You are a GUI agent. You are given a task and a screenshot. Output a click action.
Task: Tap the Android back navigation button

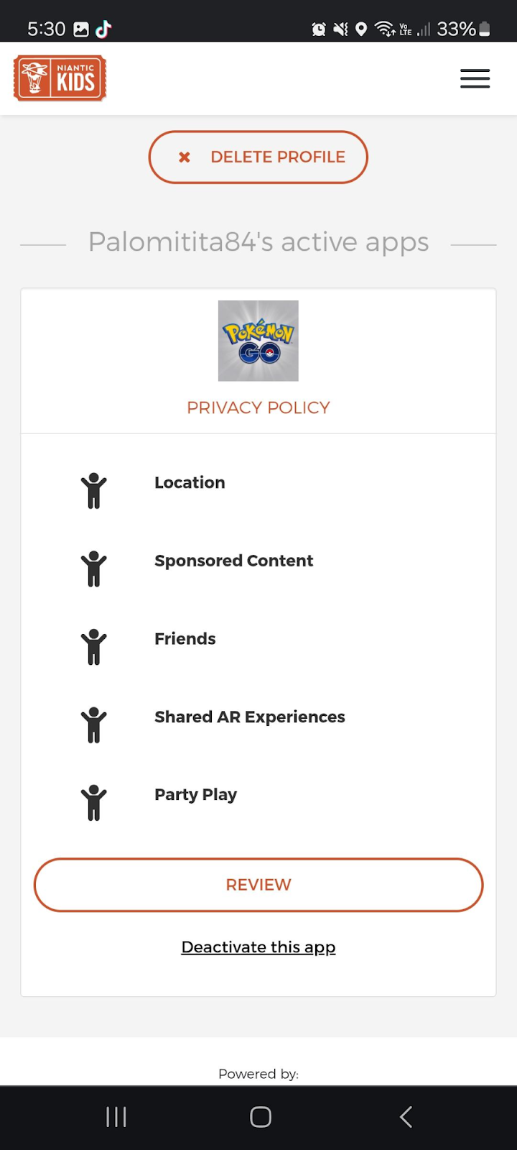point(406,1116)
